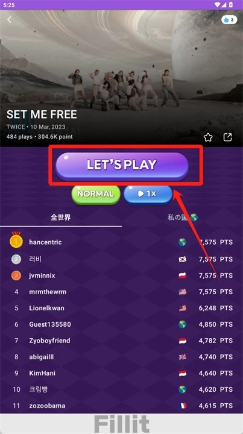Screen dimensions: 243x434
Task: Toggle the NORMAL difficulty button
Action: pos(96,194)
